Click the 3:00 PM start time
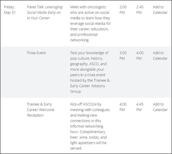Viewport: 172px width, 154px height. coord(123,56)
